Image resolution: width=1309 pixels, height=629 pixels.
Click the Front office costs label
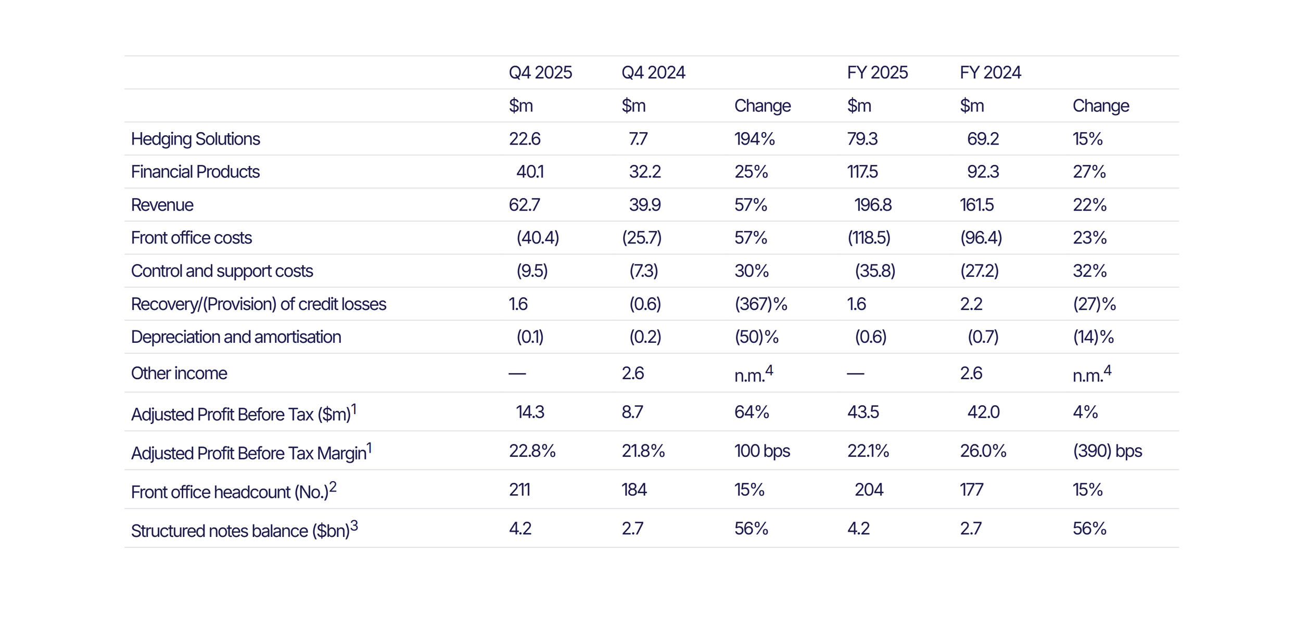coord(191,238)
